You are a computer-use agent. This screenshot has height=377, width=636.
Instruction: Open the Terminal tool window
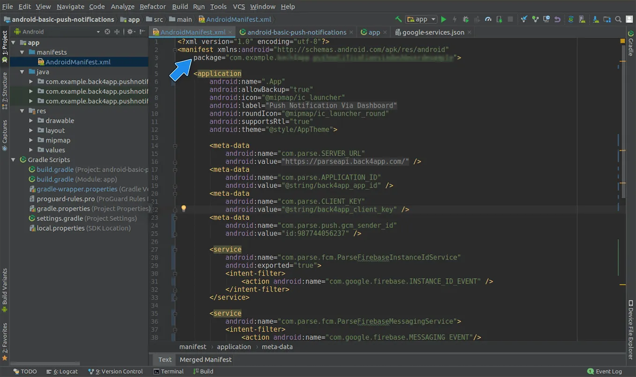(x=168, y=371)
